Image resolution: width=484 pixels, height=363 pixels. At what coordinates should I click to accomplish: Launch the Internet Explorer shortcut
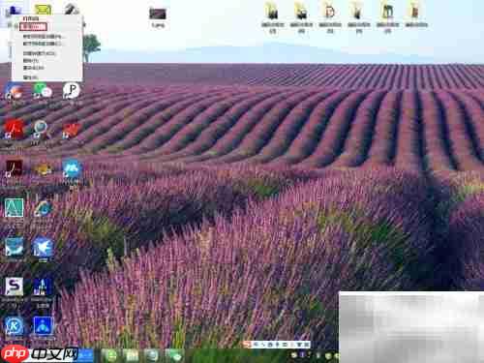point(44,208)
